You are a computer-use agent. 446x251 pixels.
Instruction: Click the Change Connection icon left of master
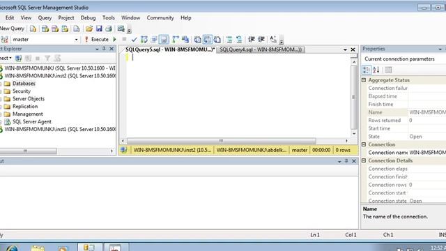click(4, 40)
